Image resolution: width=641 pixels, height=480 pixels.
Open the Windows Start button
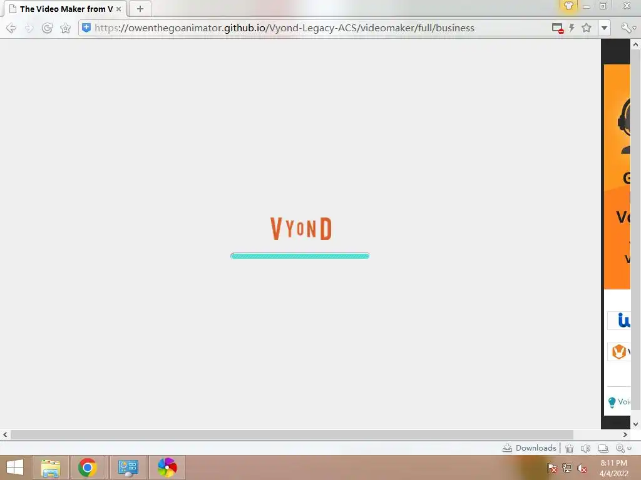pyautogui.click(x=15, y=467)
